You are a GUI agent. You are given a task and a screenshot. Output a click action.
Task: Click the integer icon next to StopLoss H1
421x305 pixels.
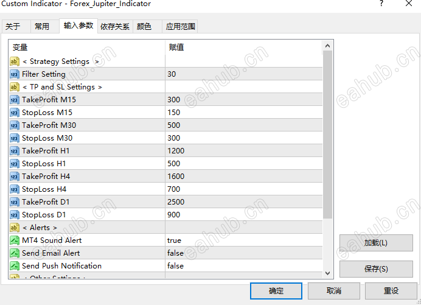coord(15,164)
